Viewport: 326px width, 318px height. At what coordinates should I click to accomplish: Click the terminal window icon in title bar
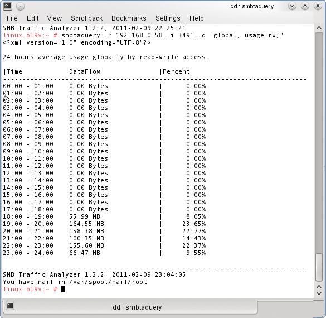tap(8, 7)
